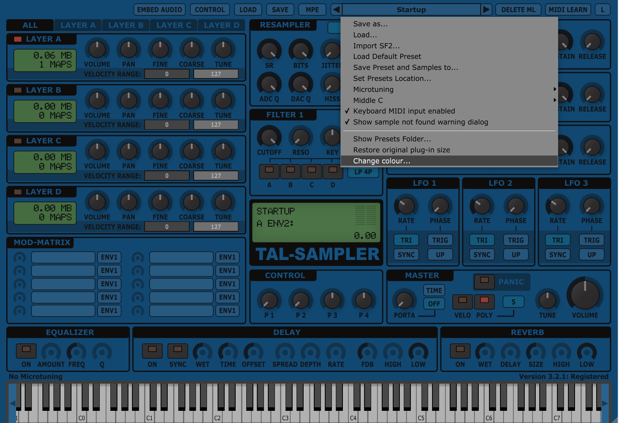619x423 pixels.
Task: Switch to the ALL layers tab
Action: (x=30, y=25)
